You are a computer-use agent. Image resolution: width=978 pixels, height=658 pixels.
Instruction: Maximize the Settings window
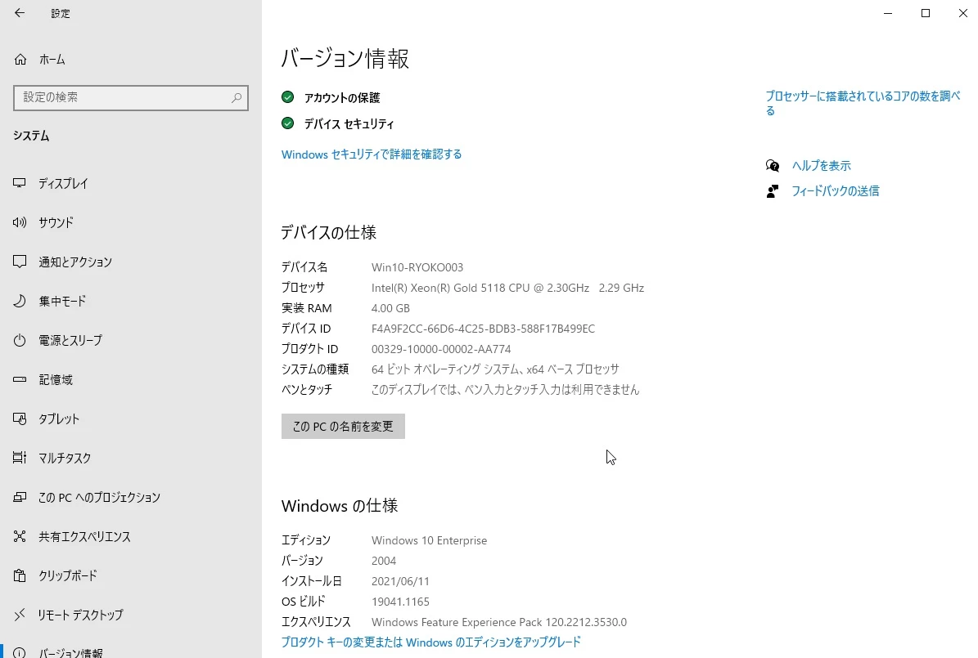(926, 13)
